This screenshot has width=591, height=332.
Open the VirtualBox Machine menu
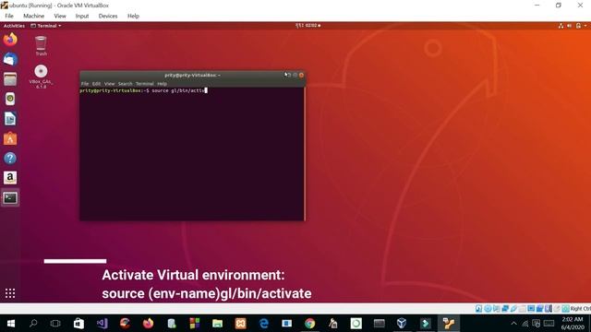33,16
